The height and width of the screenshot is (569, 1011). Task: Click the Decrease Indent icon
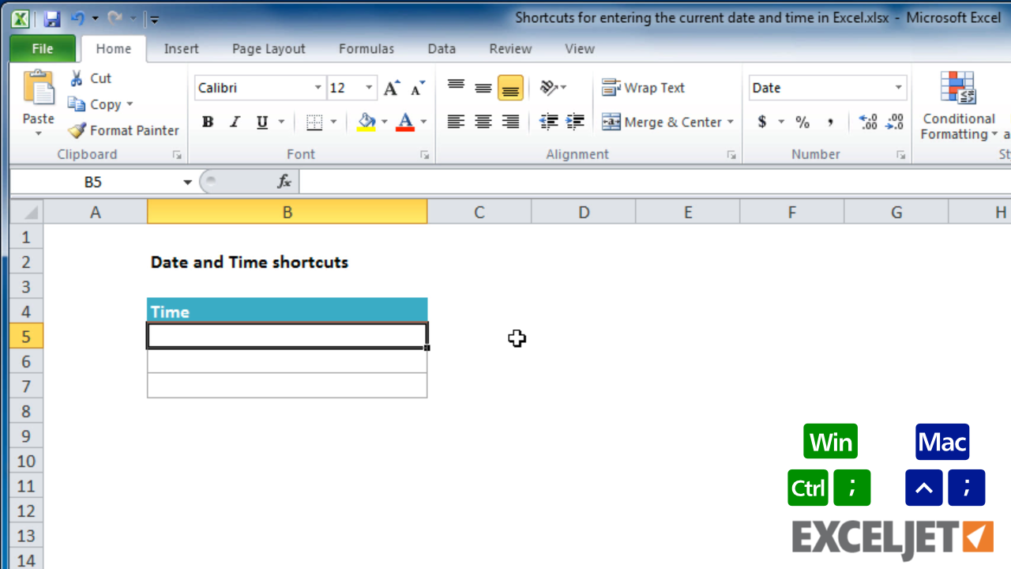548,122
